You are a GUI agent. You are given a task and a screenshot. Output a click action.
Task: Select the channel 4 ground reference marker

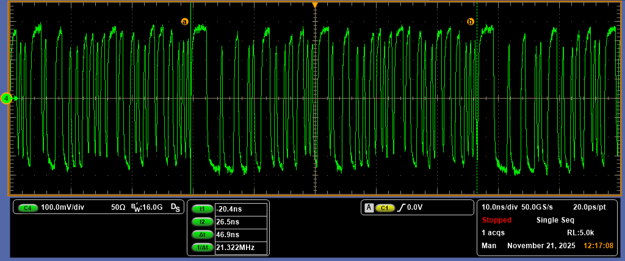coord(7,98)
